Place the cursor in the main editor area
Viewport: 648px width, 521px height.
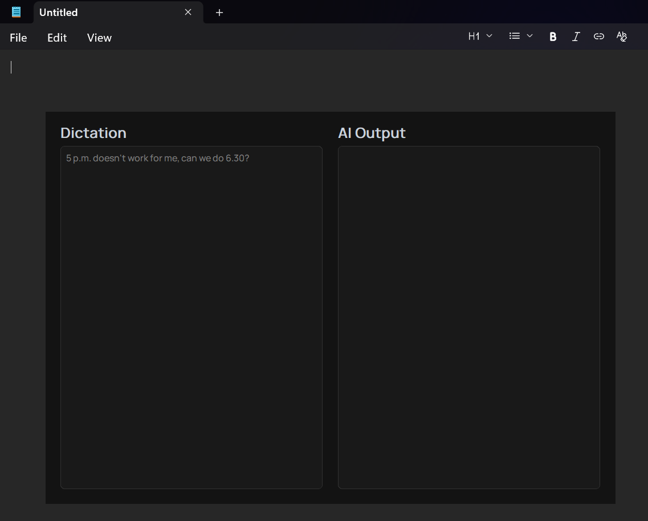(x=228, y=68)
